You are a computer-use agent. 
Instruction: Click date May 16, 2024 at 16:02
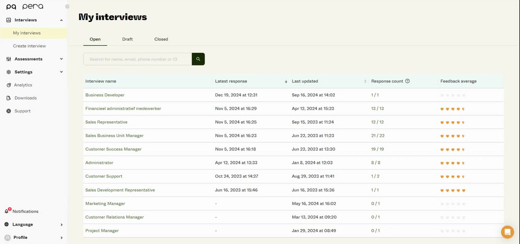314,204
